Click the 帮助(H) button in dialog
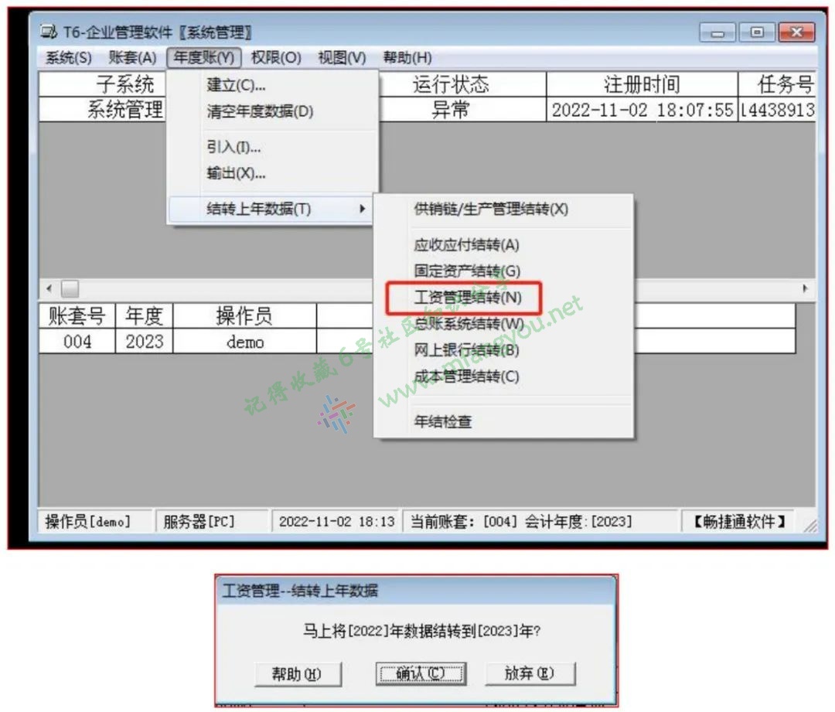 [x=297, y=674]
